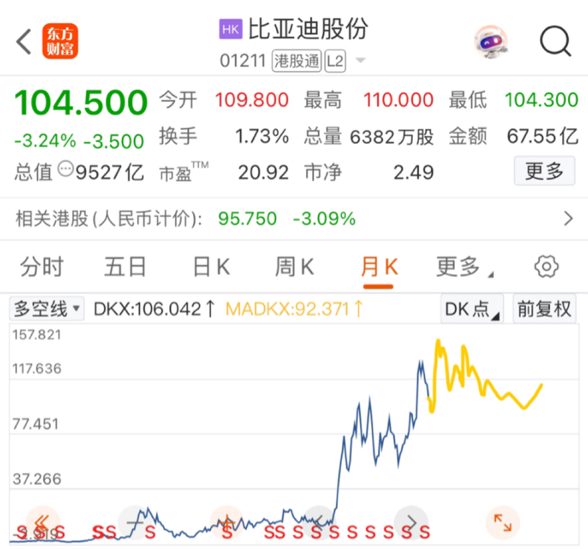Tap the 117.636 axis label
The image size is (588, 549).
[36, 368]
